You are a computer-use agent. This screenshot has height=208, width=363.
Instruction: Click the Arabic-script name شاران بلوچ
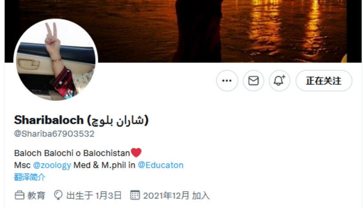pos(118,120)
